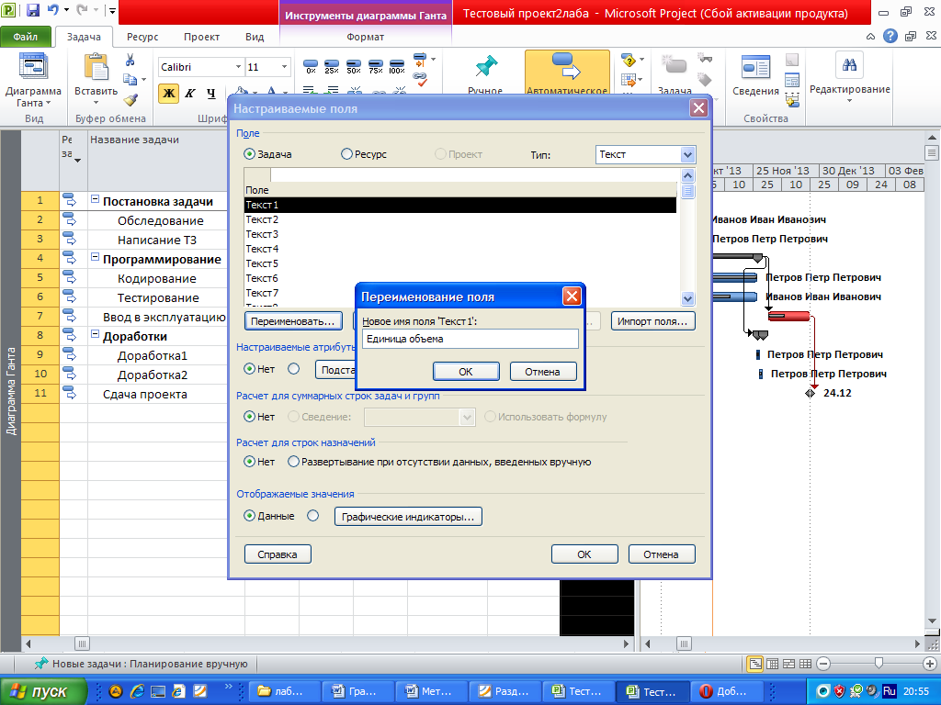Click the Format Painter brush icon
Image resolution: width=941 pixels, height=705 pixels.
tap(130, 99)
